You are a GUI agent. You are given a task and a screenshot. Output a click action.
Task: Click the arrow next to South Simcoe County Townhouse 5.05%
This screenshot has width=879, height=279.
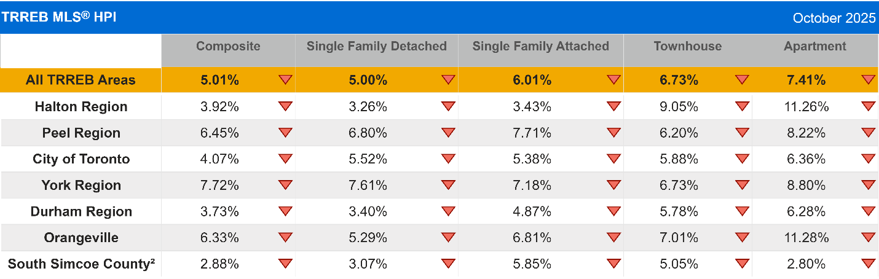click(742, 264)
